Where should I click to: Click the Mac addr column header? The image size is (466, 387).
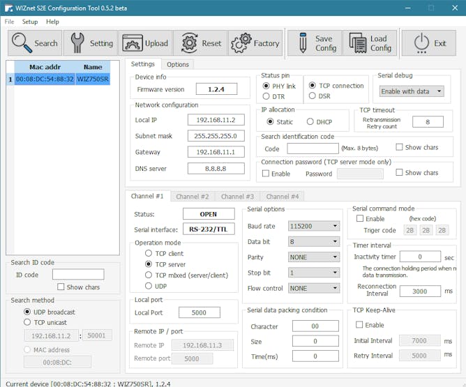point(45,67)
